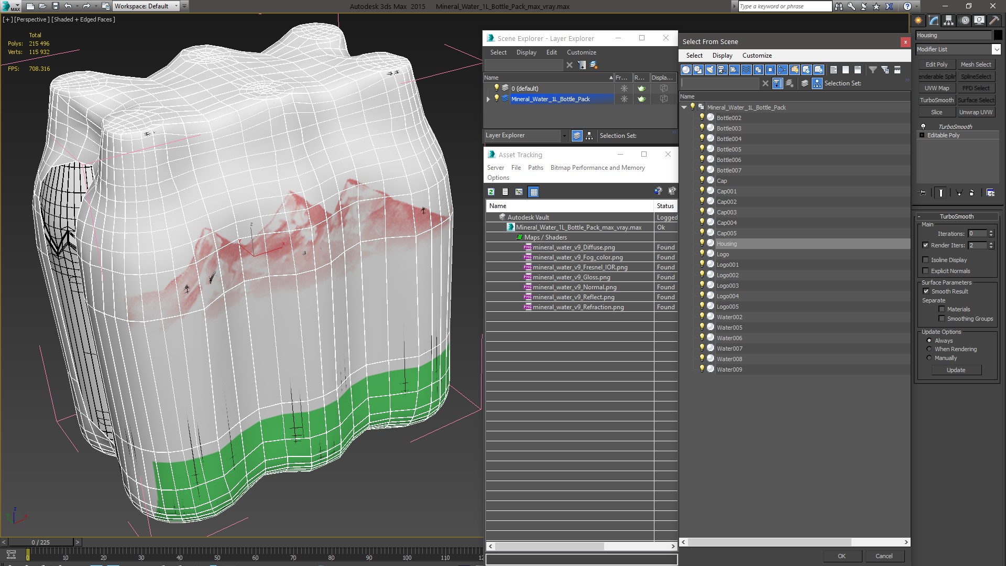
Task: Clear the Scene Explorer search filter
Action: pyautogui.click(x=570, y=65)
